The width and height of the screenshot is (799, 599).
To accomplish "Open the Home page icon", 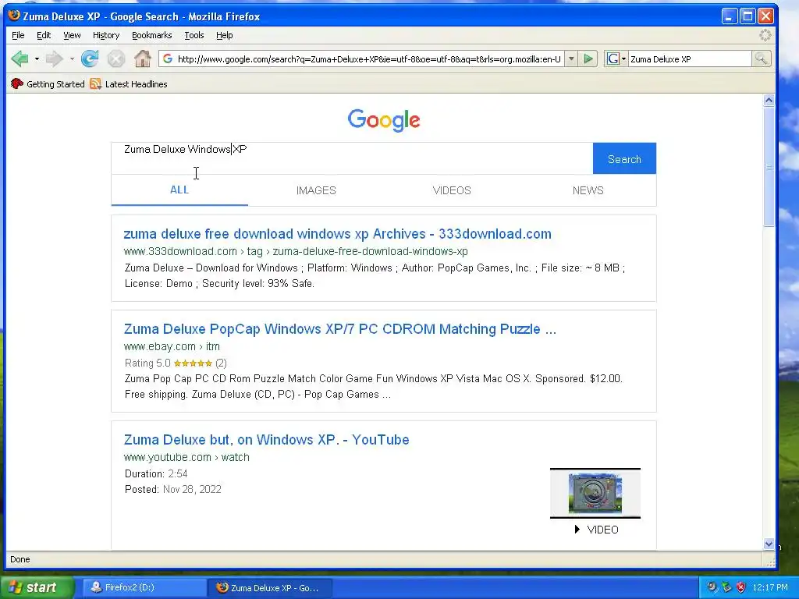I will [x=143, y=59].
